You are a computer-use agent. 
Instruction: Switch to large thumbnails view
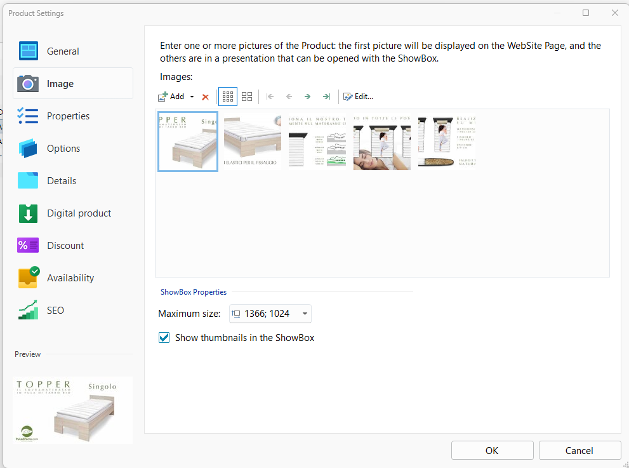pyautogui.click(x=247, y=97)
